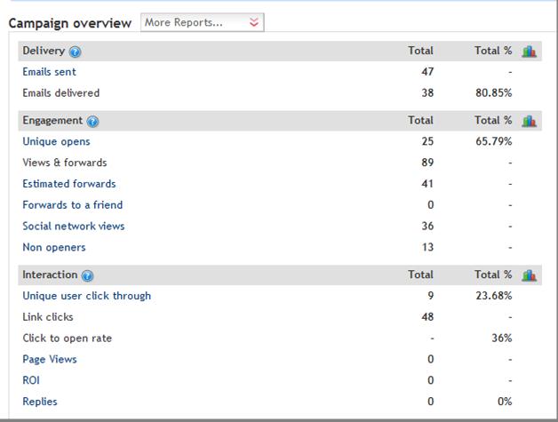Click the 36% click to open value
This screenshot has width=558, height=422.
pos(502,338)
